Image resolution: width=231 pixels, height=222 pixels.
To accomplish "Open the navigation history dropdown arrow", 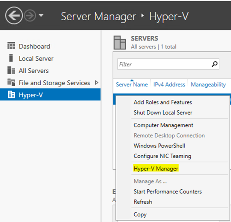I will [41, 15].
